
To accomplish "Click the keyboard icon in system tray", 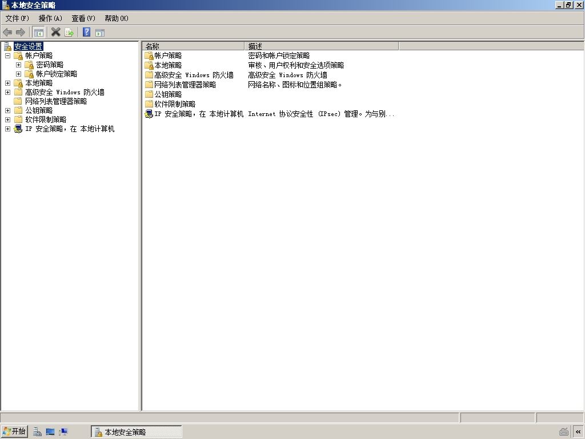I will point(564,432).
